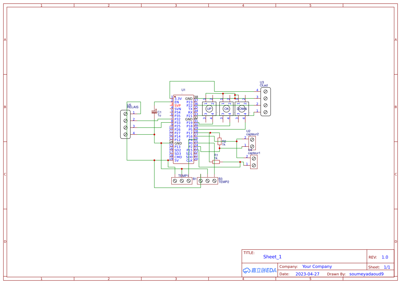
Task: Select the date 2023-04-27 field
Action: (x=307, y=274)
